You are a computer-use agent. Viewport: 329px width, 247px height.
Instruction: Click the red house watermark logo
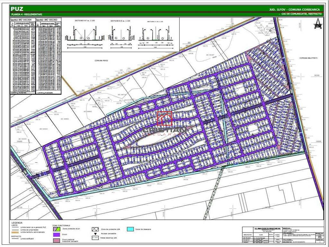(x=164, y=118)
